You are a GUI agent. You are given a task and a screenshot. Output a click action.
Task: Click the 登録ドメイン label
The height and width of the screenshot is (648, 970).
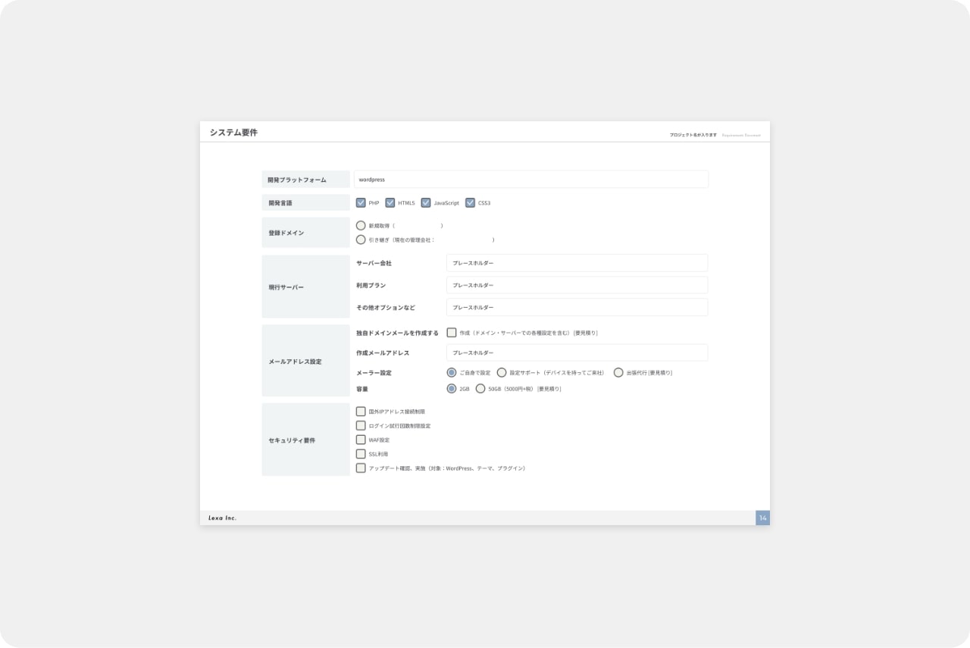tap(286, 233)
